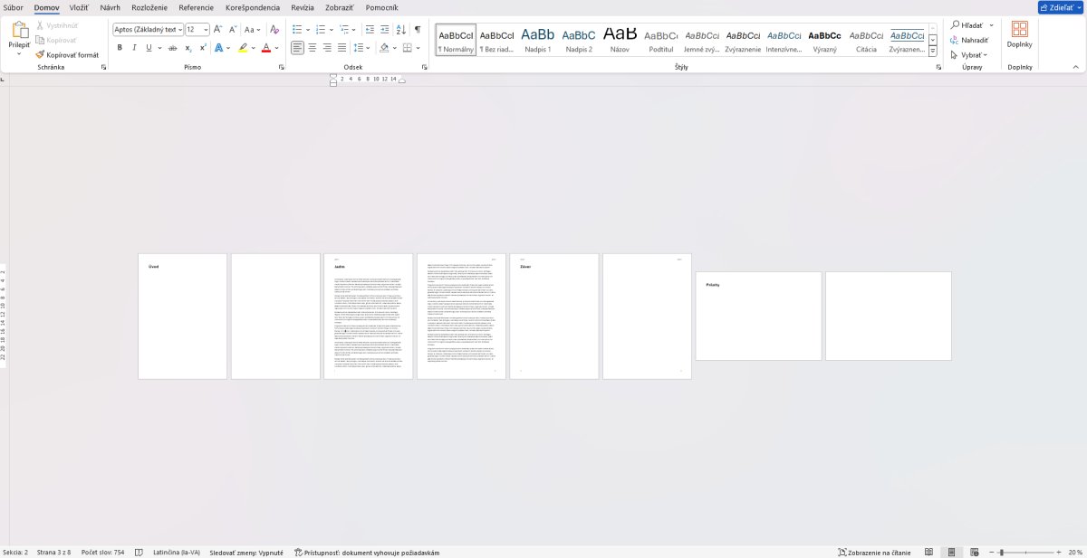Click accessibility status: dokument vyhovuje požiadavkám
Viewport: 1087px width, 558px height.
[x=367, y=552]
